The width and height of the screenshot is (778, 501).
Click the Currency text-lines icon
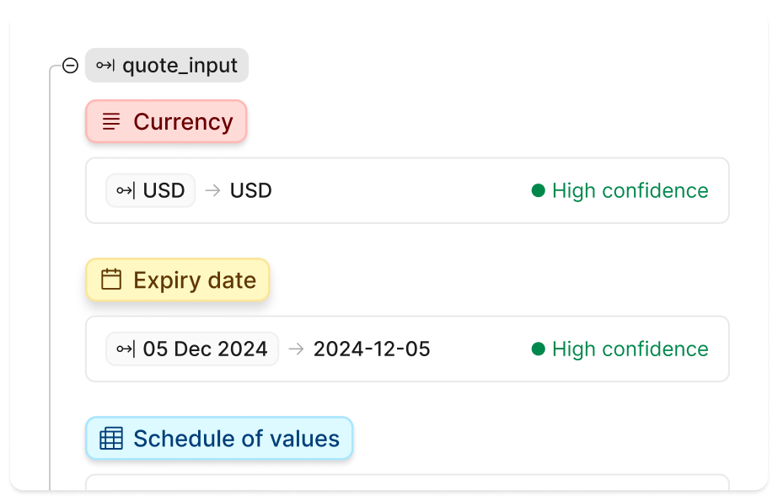111,122
